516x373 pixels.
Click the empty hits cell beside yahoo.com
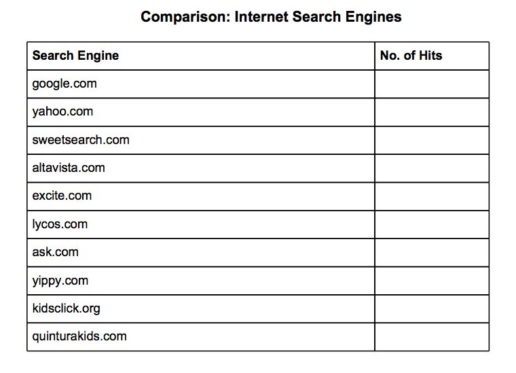[x=431, y=111]
